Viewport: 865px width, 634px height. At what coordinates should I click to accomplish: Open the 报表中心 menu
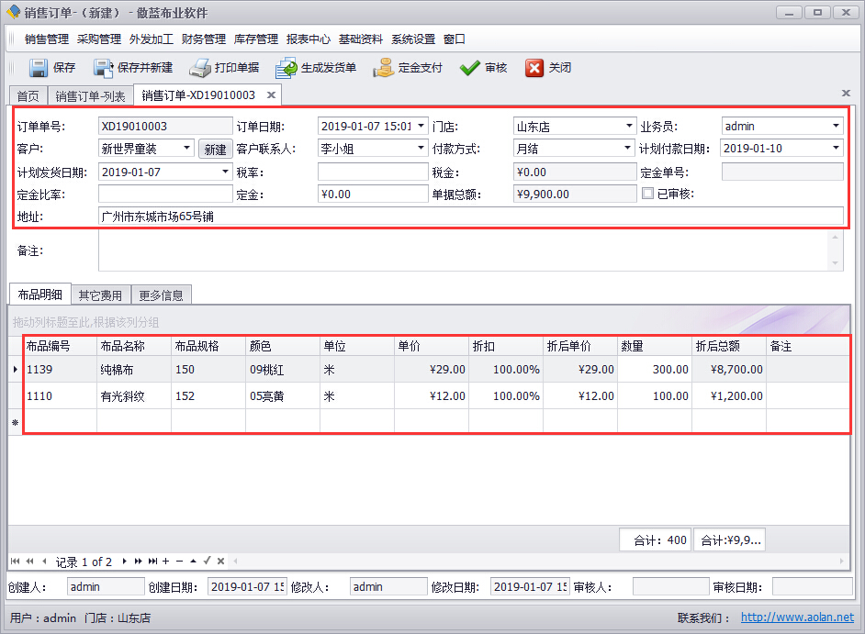(308, 39)
